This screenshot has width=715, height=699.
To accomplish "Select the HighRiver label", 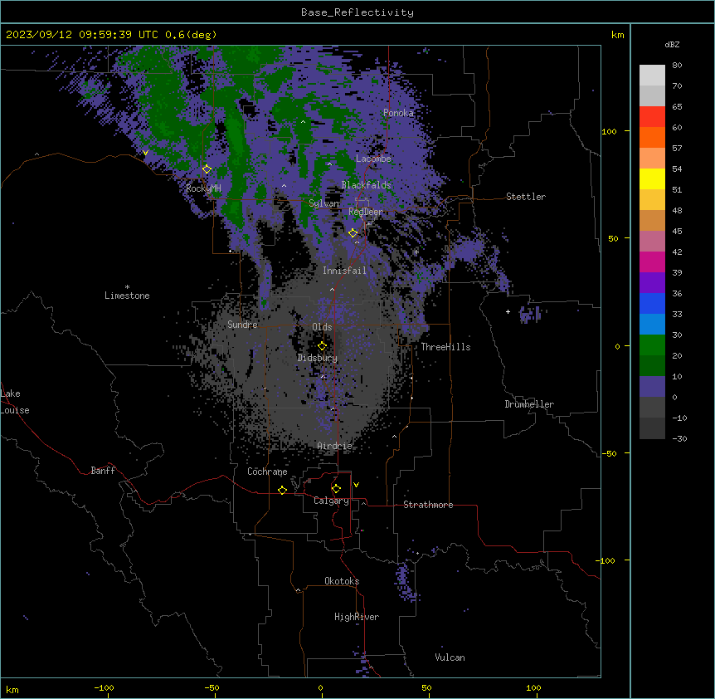I will click(357, 617).
